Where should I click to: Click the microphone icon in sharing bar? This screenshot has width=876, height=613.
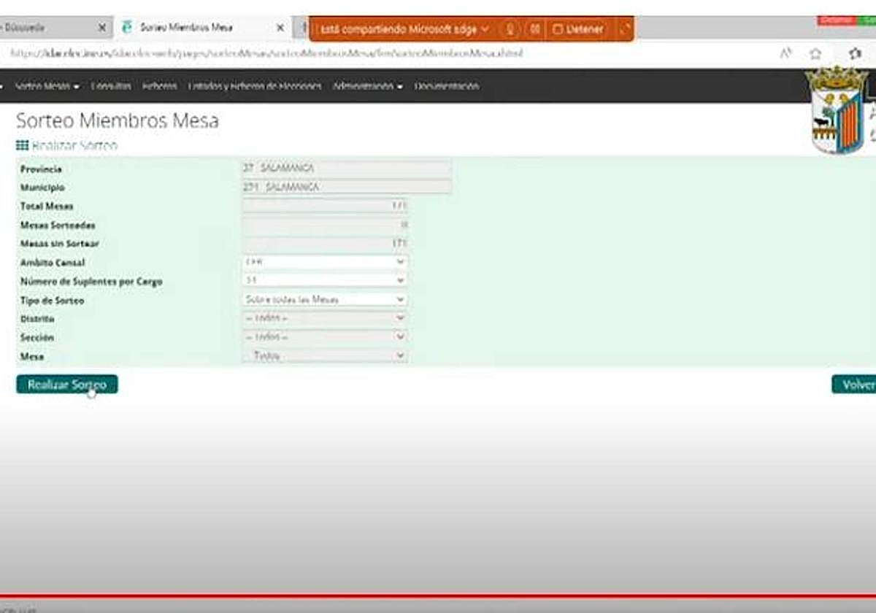click(x=510, y=29)
